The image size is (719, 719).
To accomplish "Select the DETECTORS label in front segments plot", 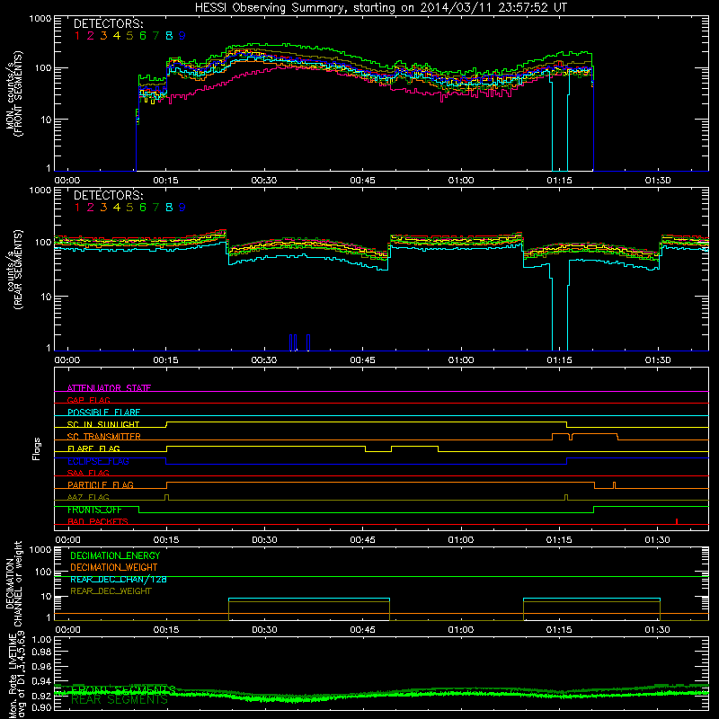I will [x=108, y=24].
